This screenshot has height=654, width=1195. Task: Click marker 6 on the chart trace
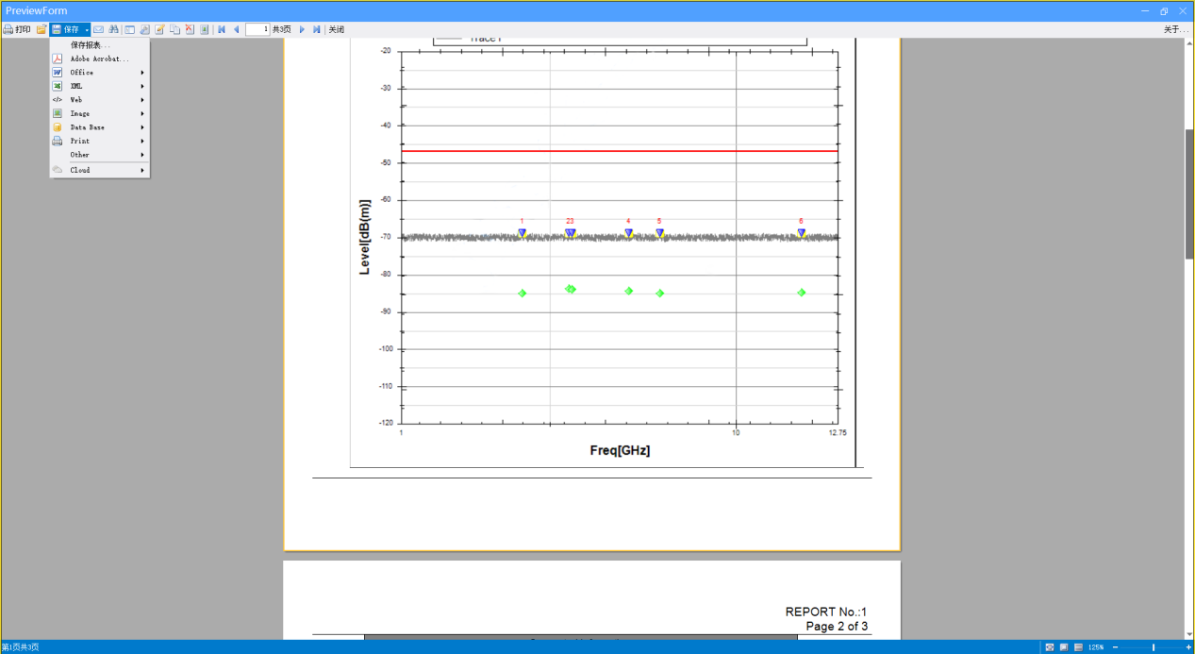pos(801,232)
